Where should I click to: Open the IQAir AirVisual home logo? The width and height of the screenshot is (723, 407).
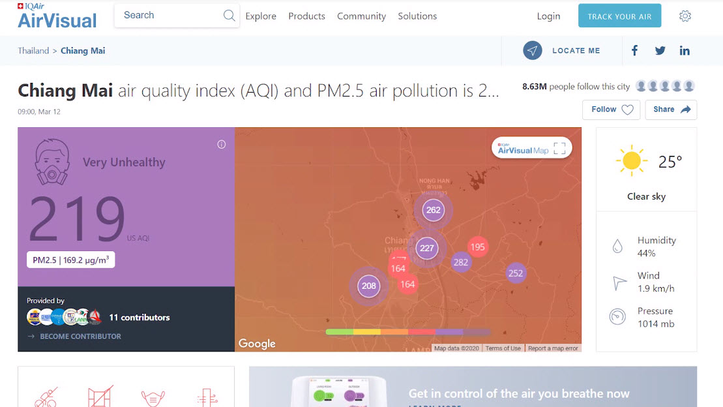57,16
